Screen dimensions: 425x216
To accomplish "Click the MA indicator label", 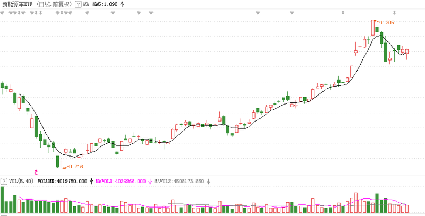I will pos(86,4).
